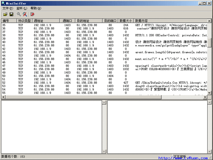Viewport: 213px width, 160px height.
Task: Click the MiniSniffer title bar app icon
Action: (x=3, y=3)
